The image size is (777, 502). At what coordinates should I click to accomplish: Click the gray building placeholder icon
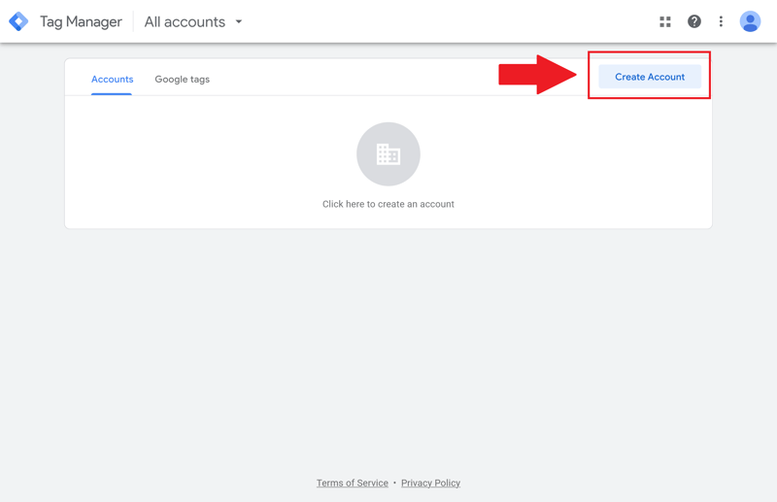point(388,154)
